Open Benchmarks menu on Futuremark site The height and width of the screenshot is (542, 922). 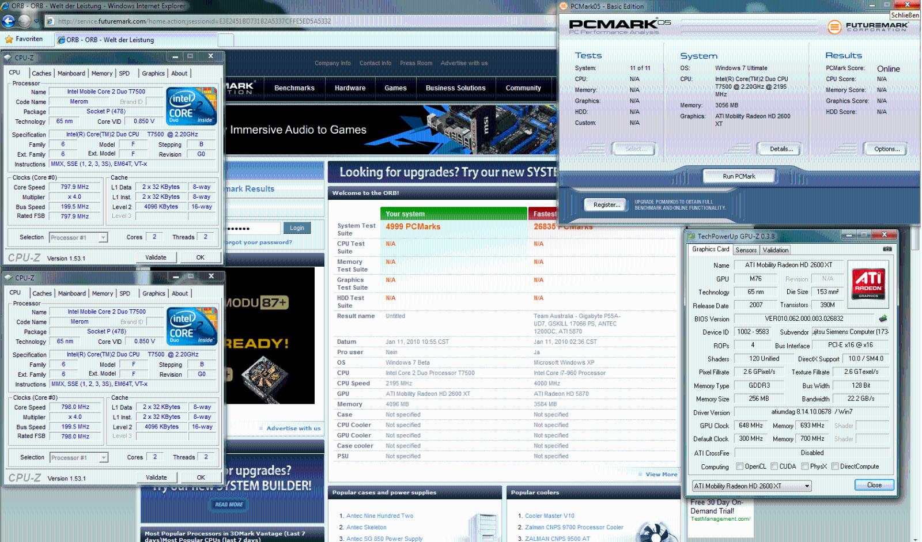pos(294,88)
